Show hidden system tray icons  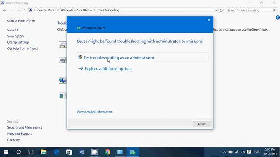coord(224,152)
